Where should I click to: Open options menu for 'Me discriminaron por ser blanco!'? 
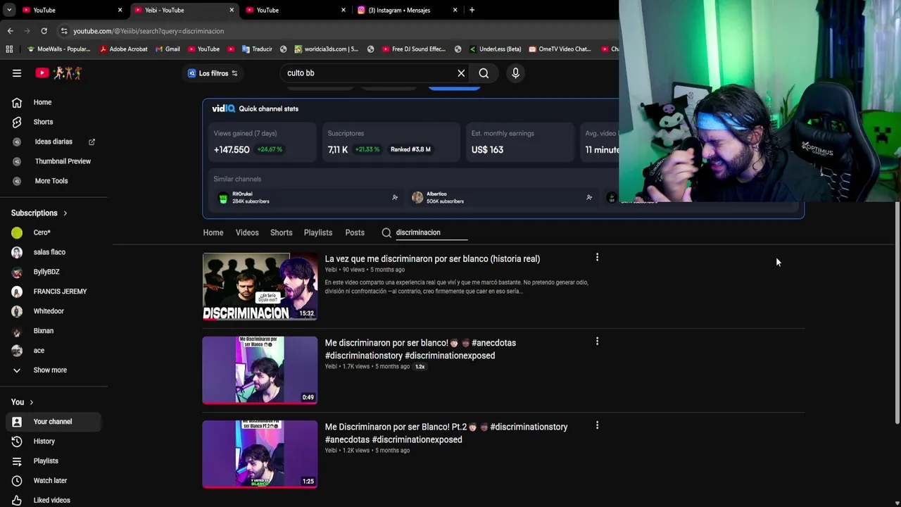pyautogui.click(x=597, y=342)
